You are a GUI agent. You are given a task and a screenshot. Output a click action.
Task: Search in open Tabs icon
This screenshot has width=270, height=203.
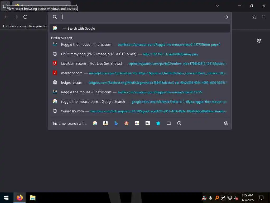click(169, 123)
